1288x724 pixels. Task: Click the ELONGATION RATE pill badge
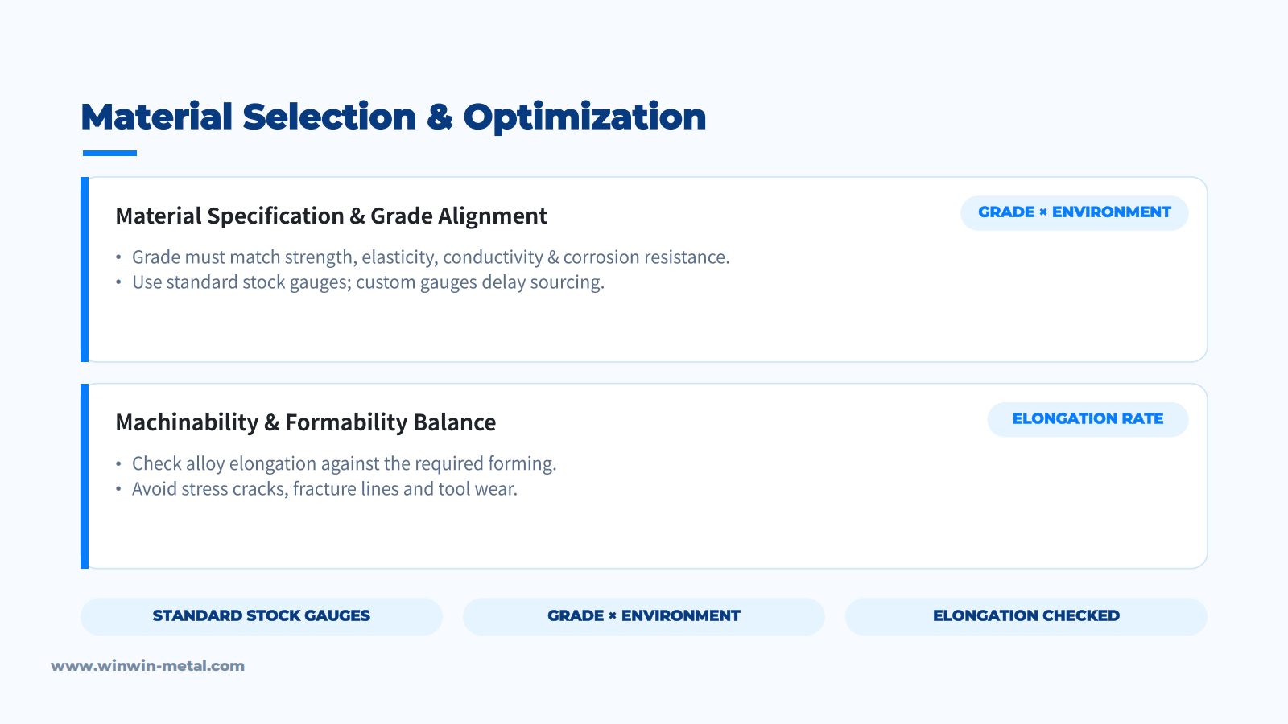pos(1088,419)
